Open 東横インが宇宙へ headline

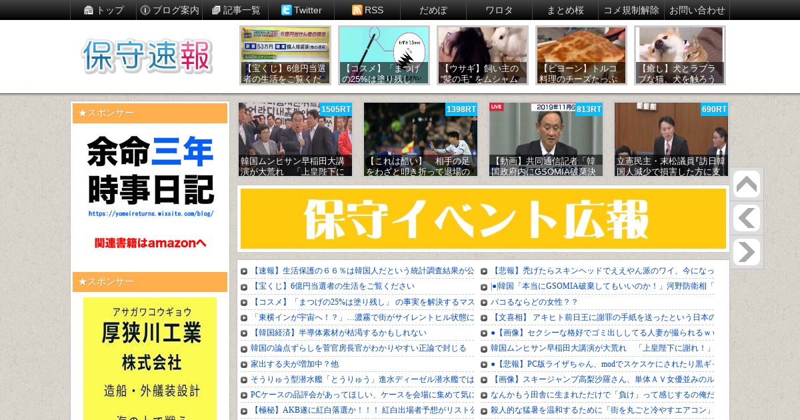pos(362,317)
